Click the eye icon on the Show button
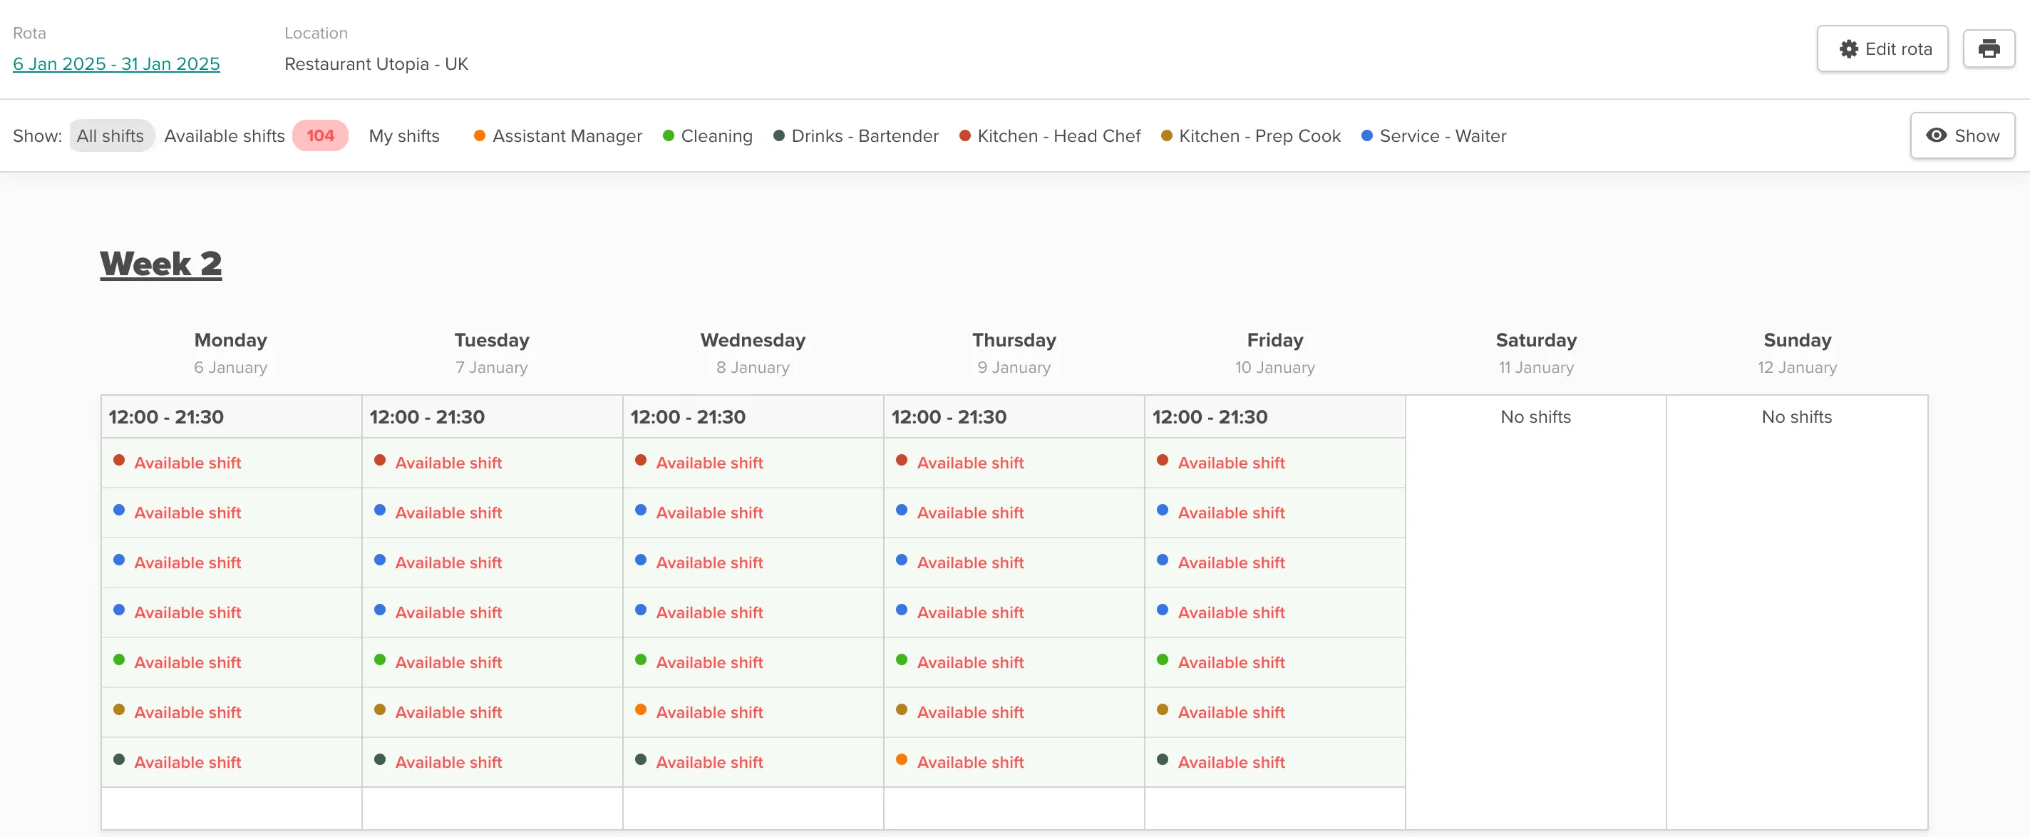Image resolution: width=2030 pixels, height=837 pixels. coord(1939,135)
